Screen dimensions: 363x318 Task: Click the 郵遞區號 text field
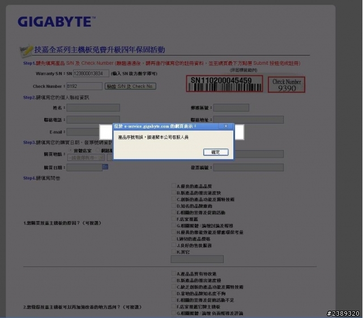click(x=231, y=108)
